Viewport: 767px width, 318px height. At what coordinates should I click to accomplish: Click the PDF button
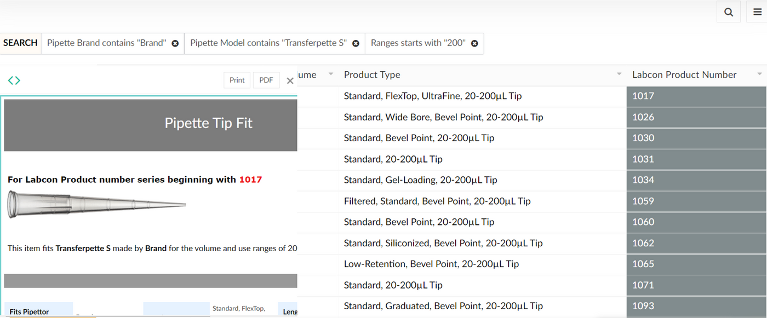[x=266, y=80]
